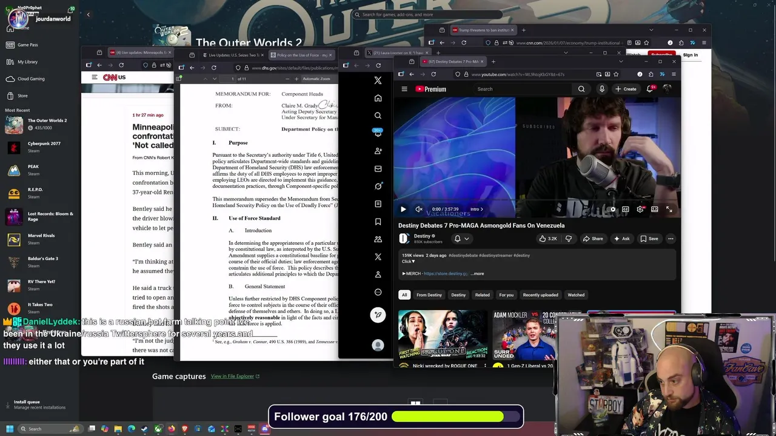776x436 pixels.
Task: Dislike the Destiny Debates video
Action: coord(568,239)
